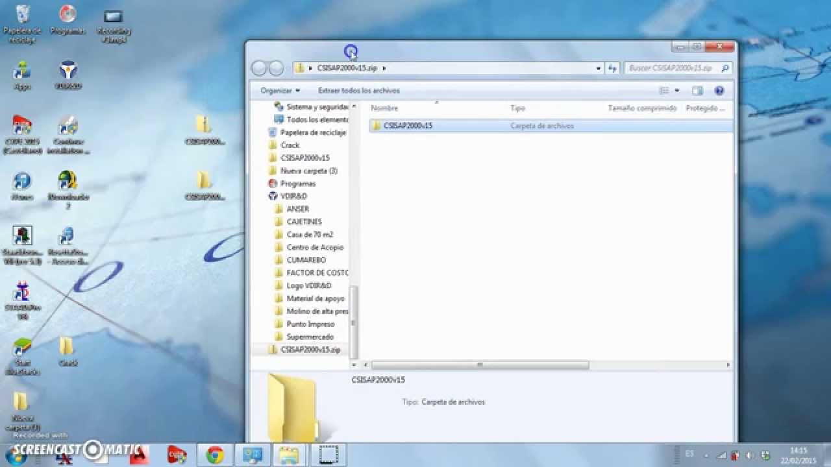The image size is (831, 467).
Task: Open the address bar history dropdown
Action: pyautogui.click(x=599, y=68)
